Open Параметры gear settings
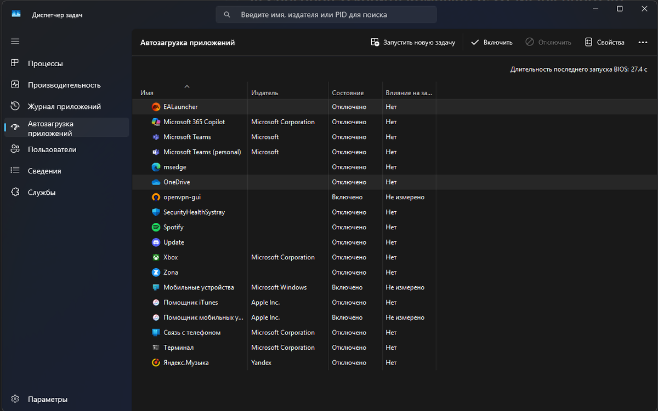This screenshot has width=658, height=411. point(15,399)
